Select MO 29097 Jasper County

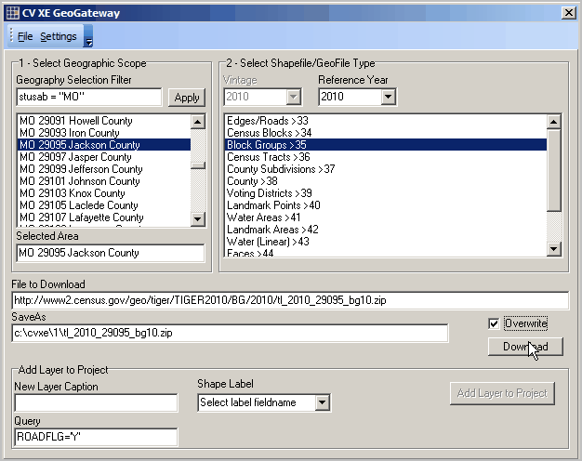104,157
